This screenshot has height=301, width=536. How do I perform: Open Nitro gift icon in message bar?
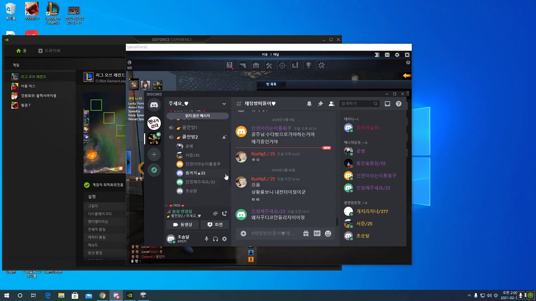[306, 233]
